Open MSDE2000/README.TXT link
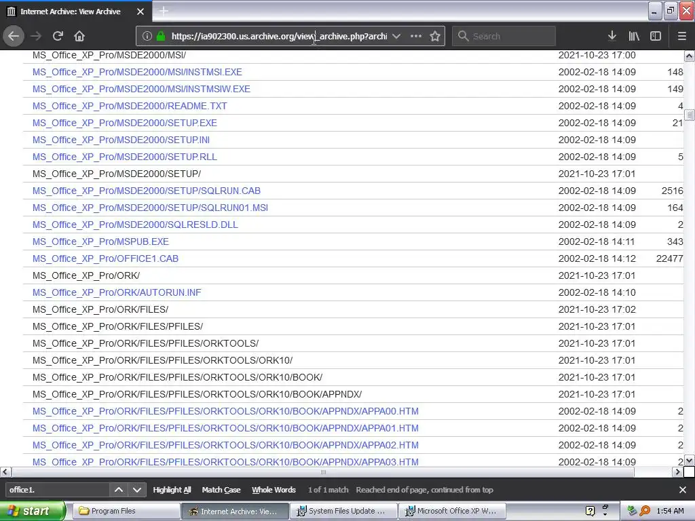Image resolution: width=695 pixels, height=521 pixels. (x=130, y=106)
